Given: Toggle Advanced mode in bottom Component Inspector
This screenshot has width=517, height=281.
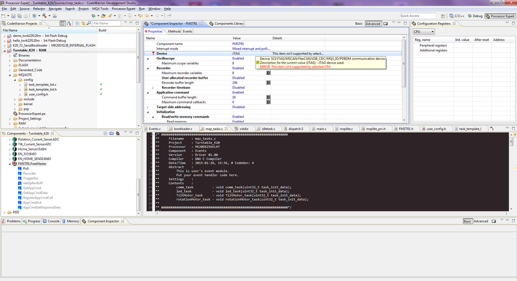Looking at the screenshot, I should click(x=481, y=221).
